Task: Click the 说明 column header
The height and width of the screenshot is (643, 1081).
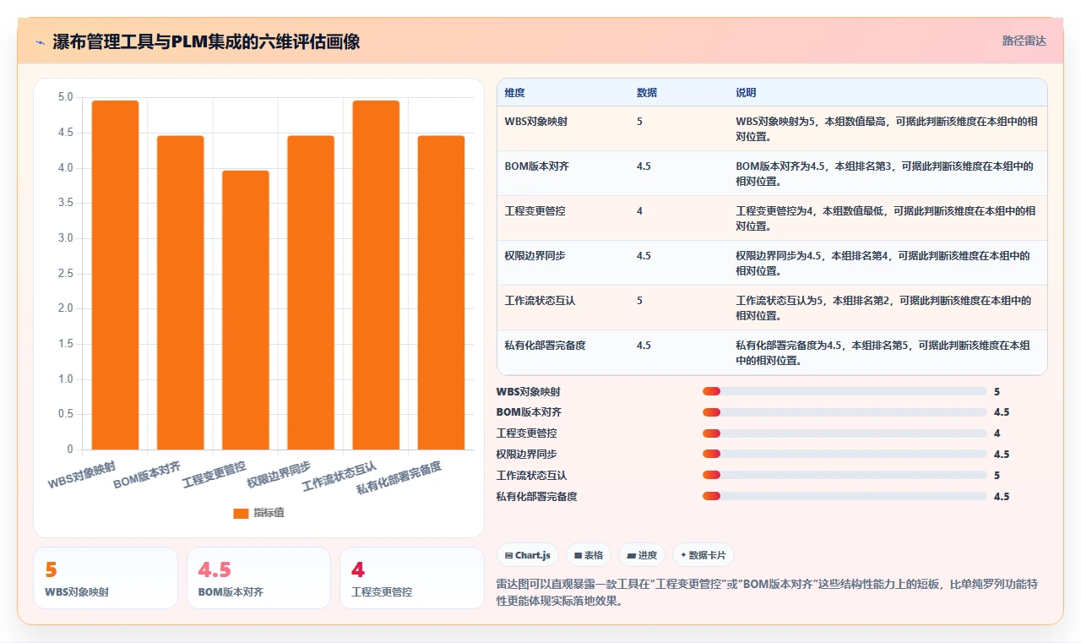Action: 746,92
